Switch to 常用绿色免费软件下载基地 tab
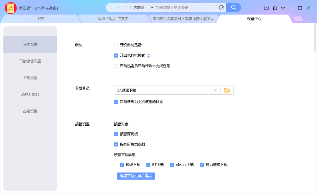317x194 pixels. point(184,19)
